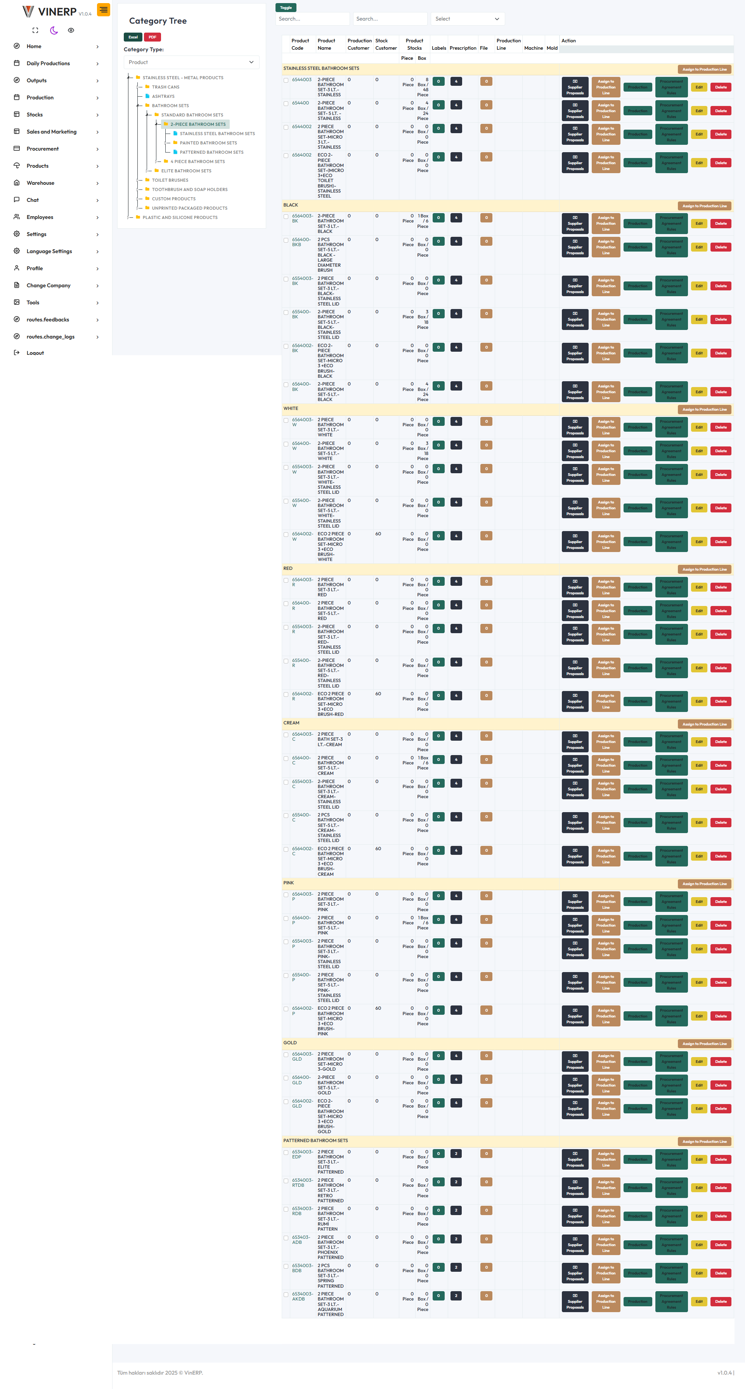The width and height of the screenshot is (745, 1389).
Task: Switch to dark mode moon icon
Action: [x=54, y=30]
